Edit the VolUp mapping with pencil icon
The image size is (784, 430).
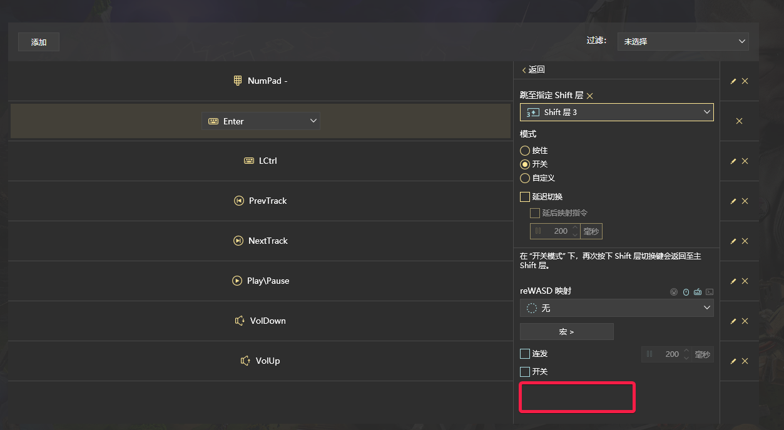click(x=733, y=361)
